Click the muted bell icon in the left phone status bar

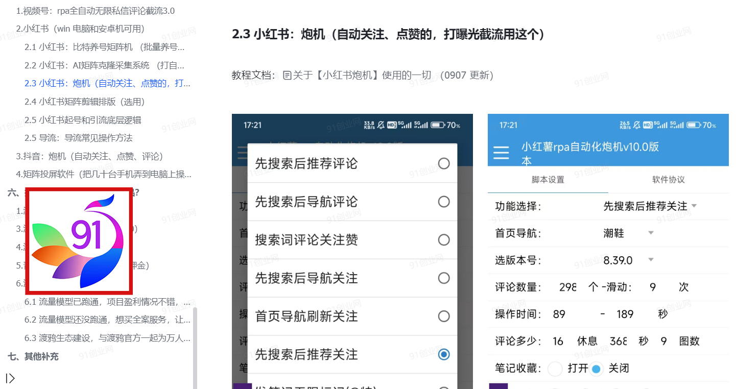[381, 125]
